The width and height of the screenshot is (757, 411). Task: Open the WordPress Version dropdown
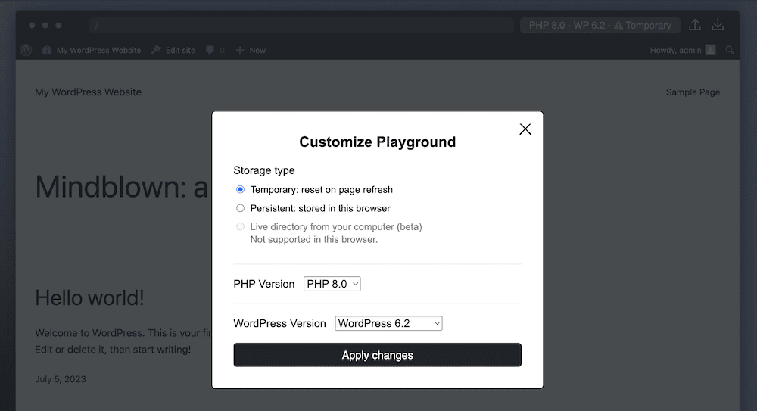(x=388, y=324)
